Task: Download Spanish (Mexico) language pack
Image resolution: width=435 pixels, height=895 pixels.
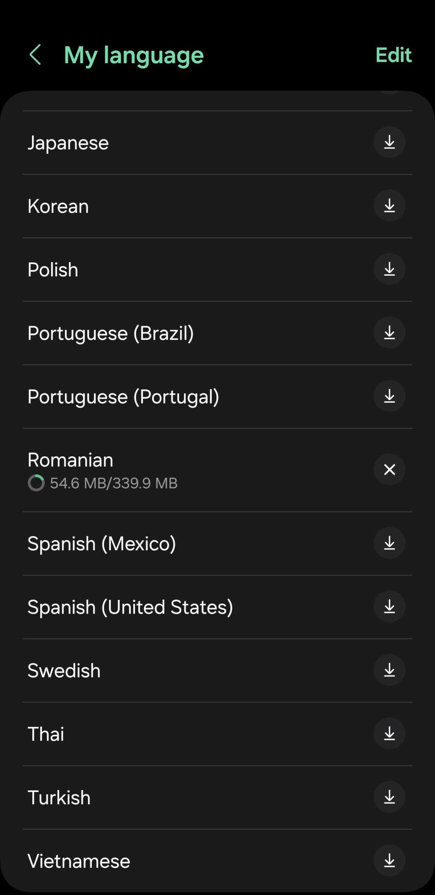Action: click(389, 543)
